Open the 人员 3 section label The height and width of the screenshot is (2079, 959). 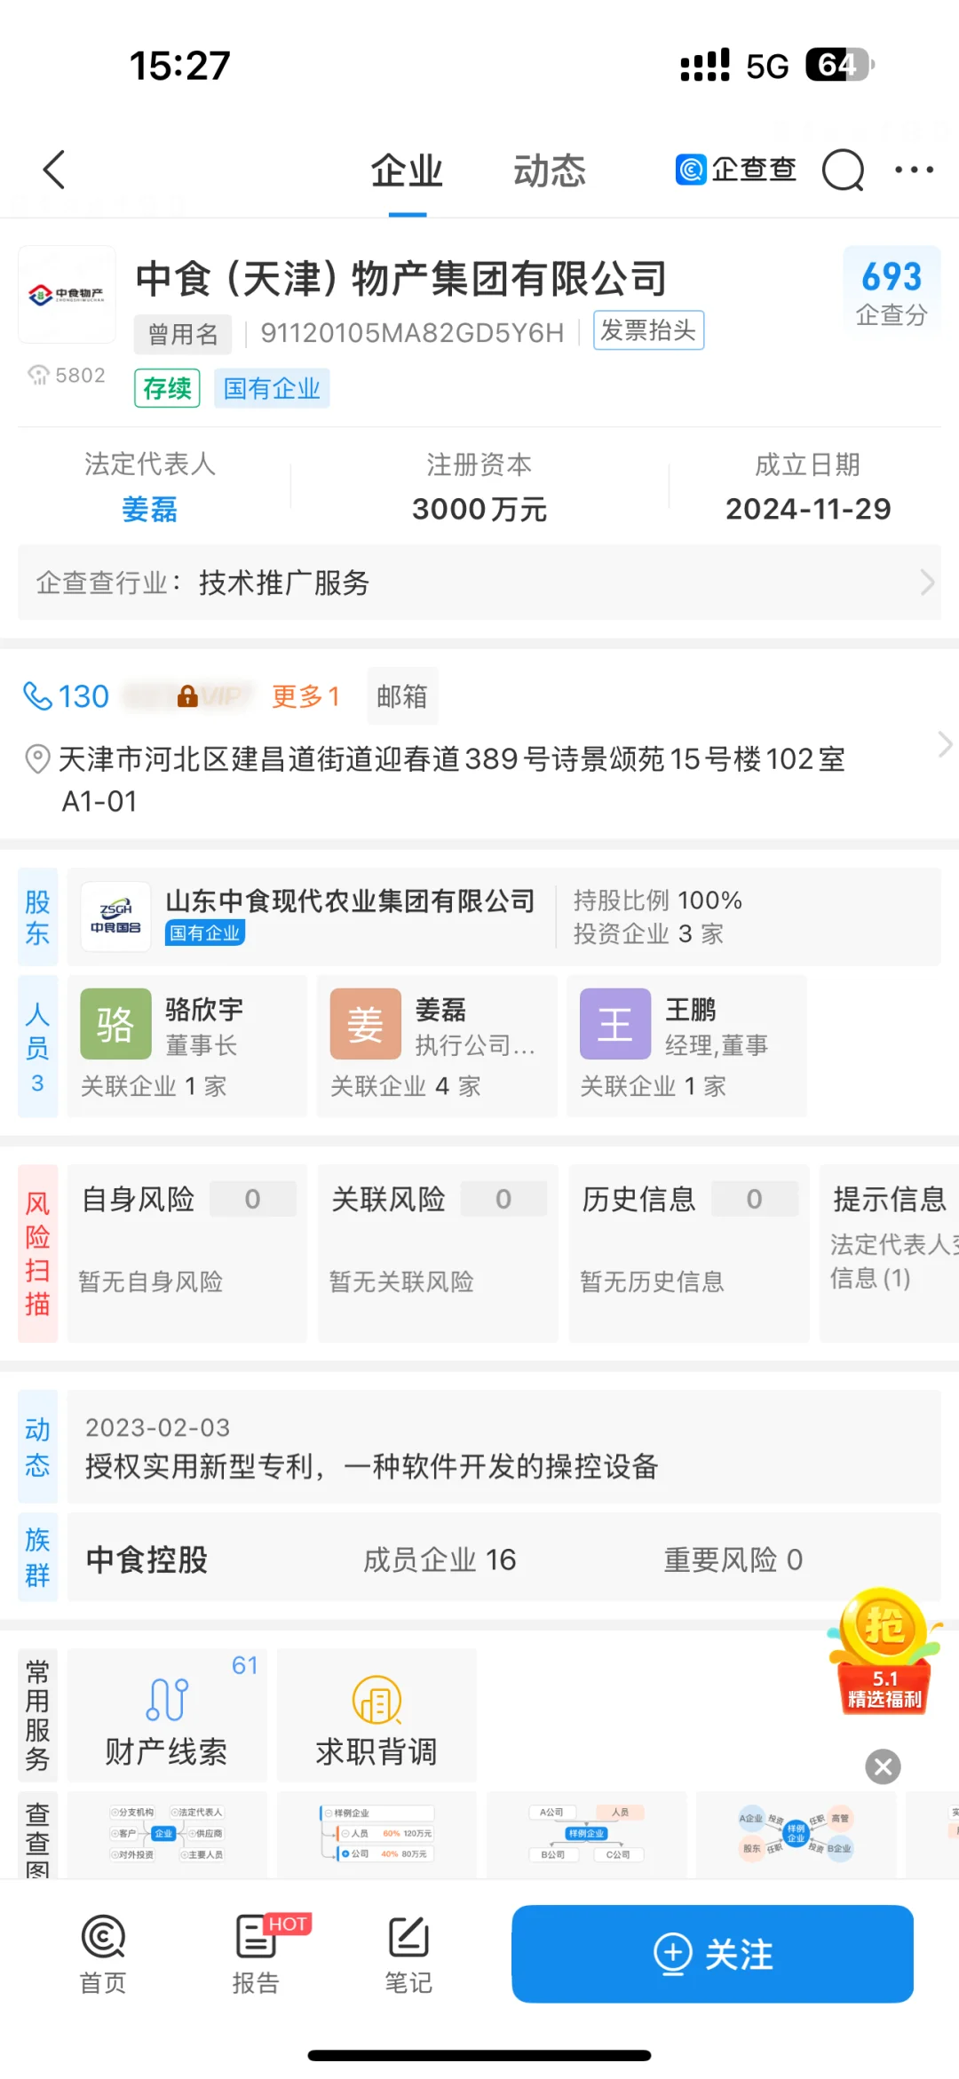[x=37, y=1046]
